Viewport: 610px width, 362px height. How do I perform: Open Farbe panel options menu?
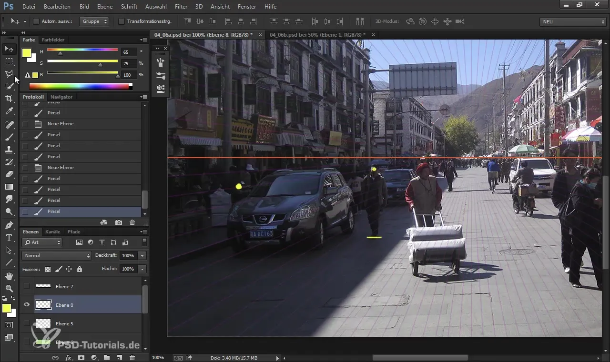(143, 40)
